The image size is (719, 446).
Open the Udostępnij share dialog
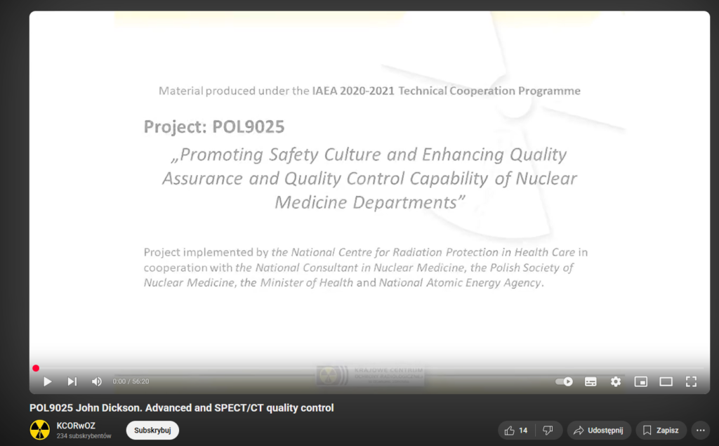[x=599, y=430]
